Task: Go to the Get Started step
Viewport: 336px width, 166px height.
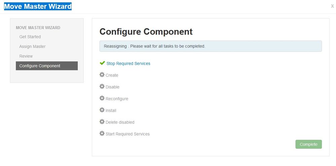Action: [x=30, y=37]
